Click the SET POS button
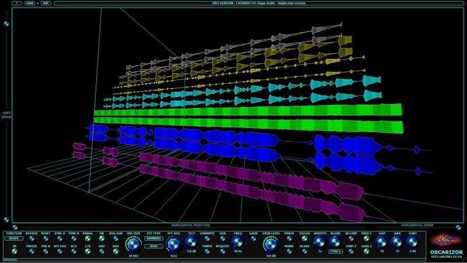 [x=60, y=251]
